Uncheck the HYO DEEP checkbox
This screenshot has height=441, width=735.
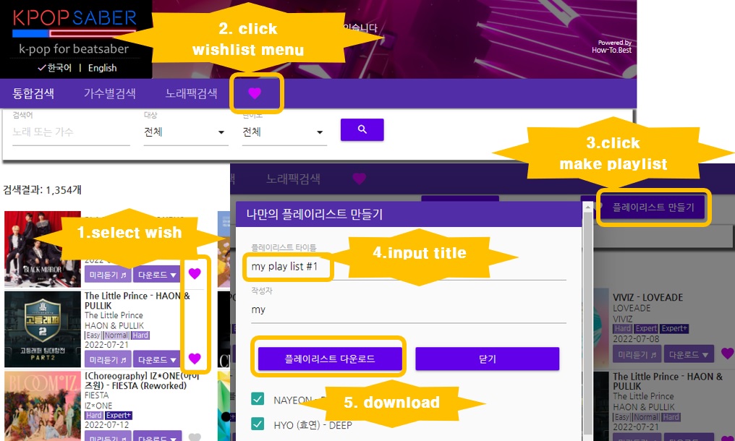click(x=258, y=424)
